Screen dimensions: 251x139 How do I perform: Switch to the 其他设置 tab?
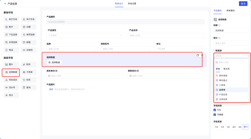pos(132,4)
